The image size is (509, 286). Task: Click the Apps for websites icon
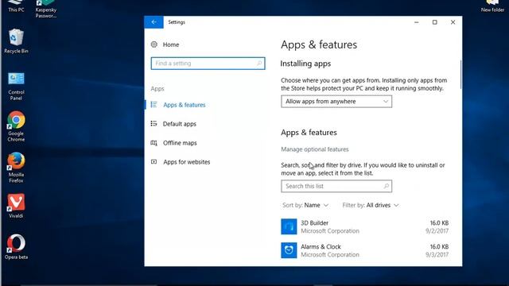153,161
